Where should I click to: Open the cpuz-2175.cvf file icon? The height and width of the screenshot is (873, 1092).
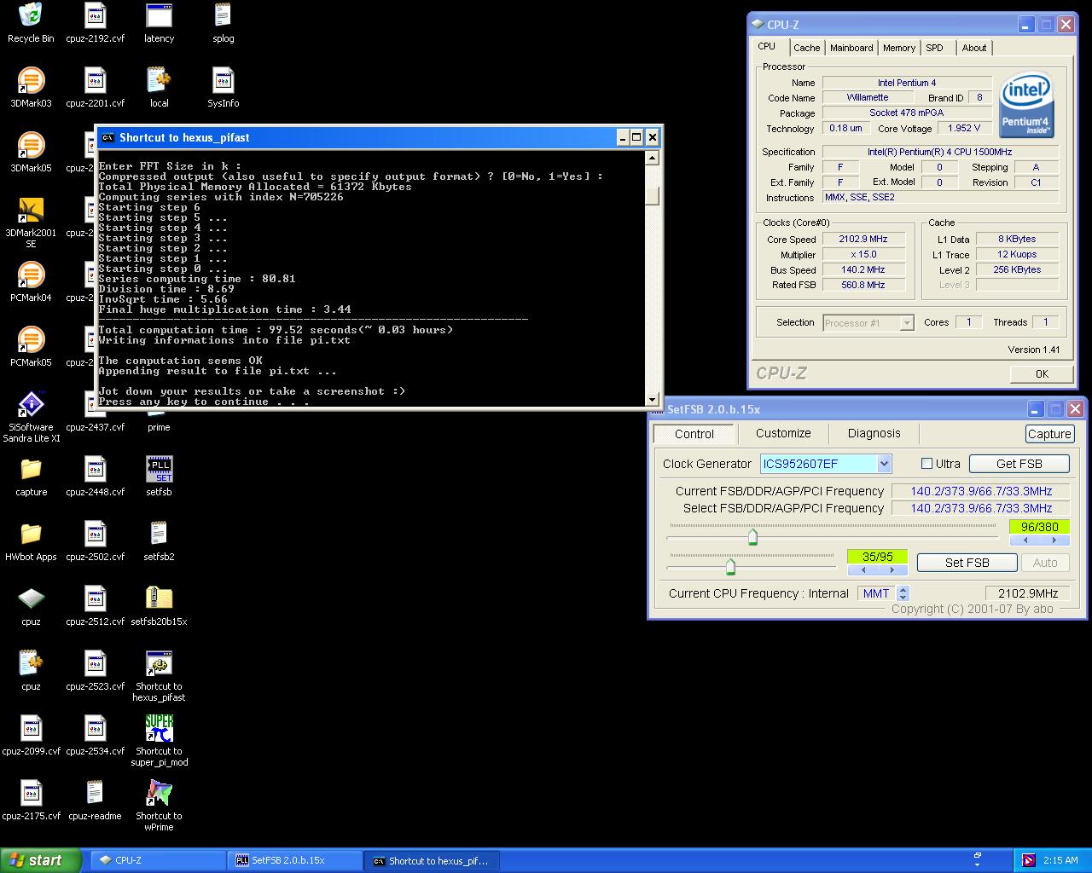[31, 793]
